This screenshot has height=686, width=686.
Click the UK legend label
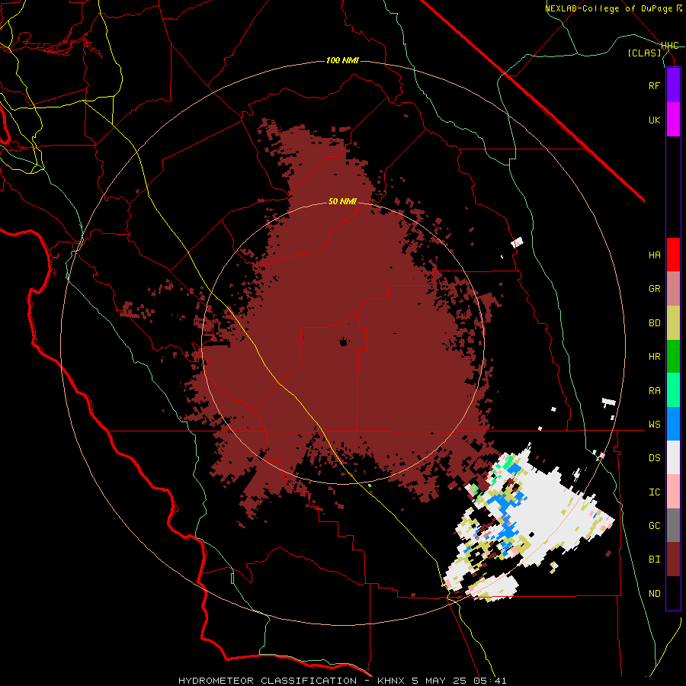click(x=654, y=120)
